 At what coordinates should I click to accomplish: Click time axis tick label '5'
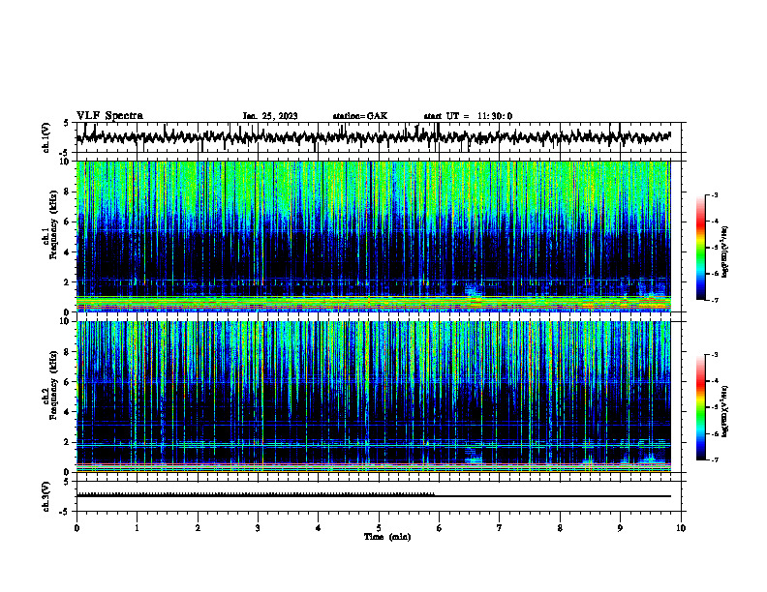pos(379,528)
